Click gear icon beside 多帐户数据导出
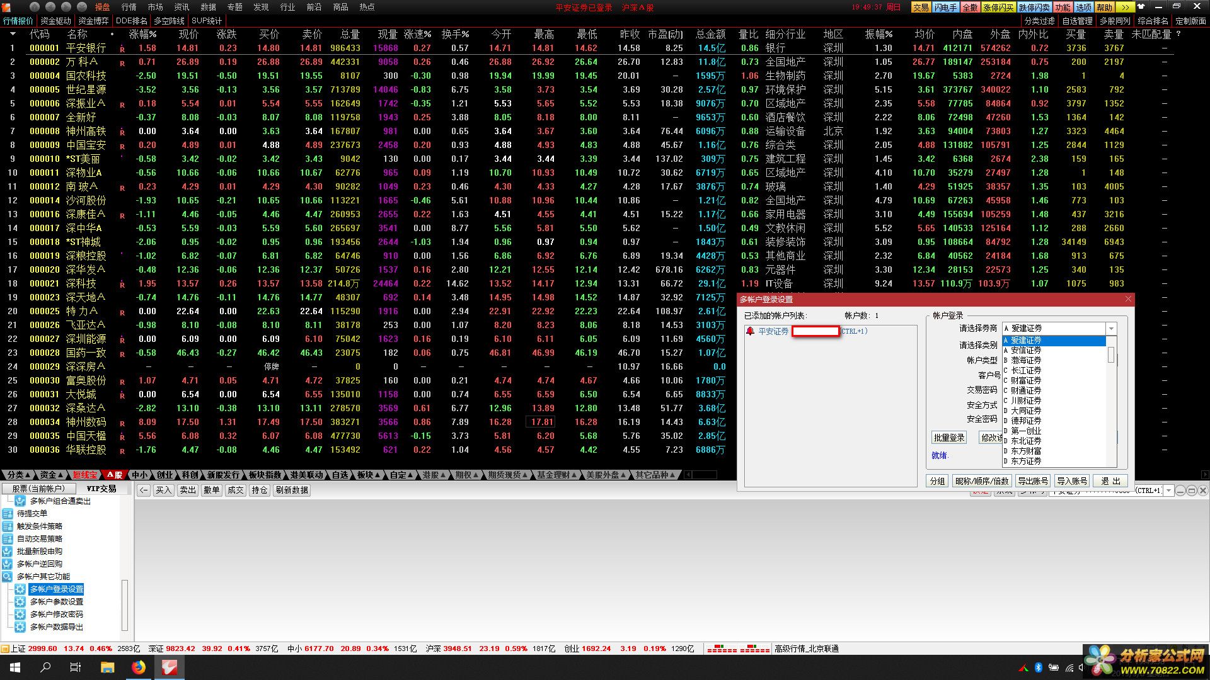Viewport: 1210px width, 680px height. pos(20,626)
